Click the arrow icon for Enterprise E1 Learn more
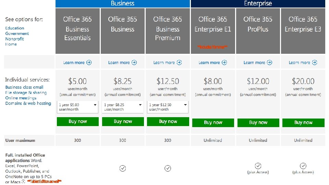The height and width of the screenshot is (185, 329). [x=224, y=63]
